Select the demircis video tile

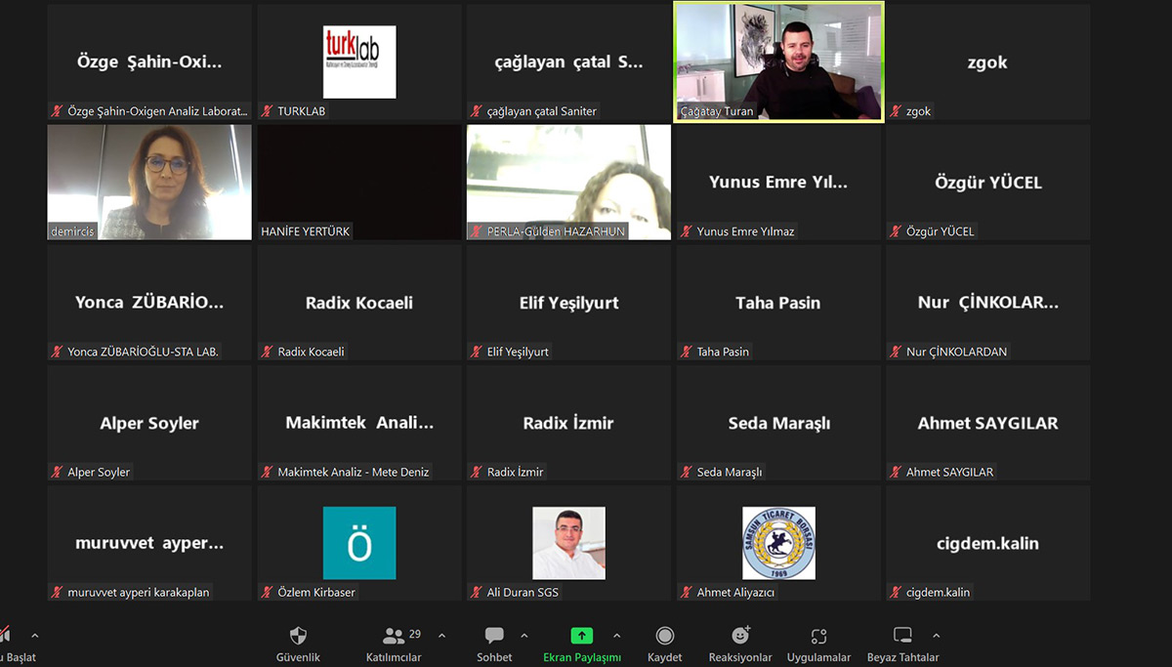149,182
